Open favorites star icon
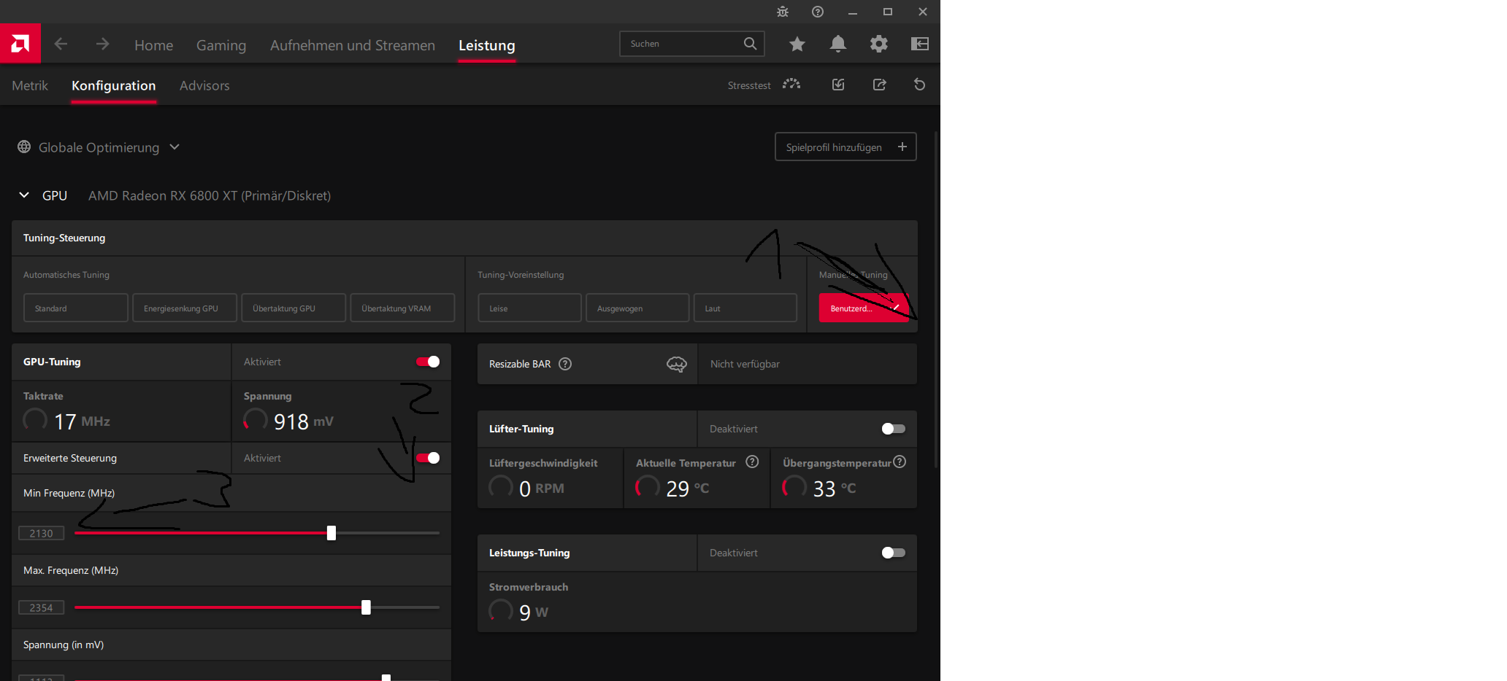 797,44
